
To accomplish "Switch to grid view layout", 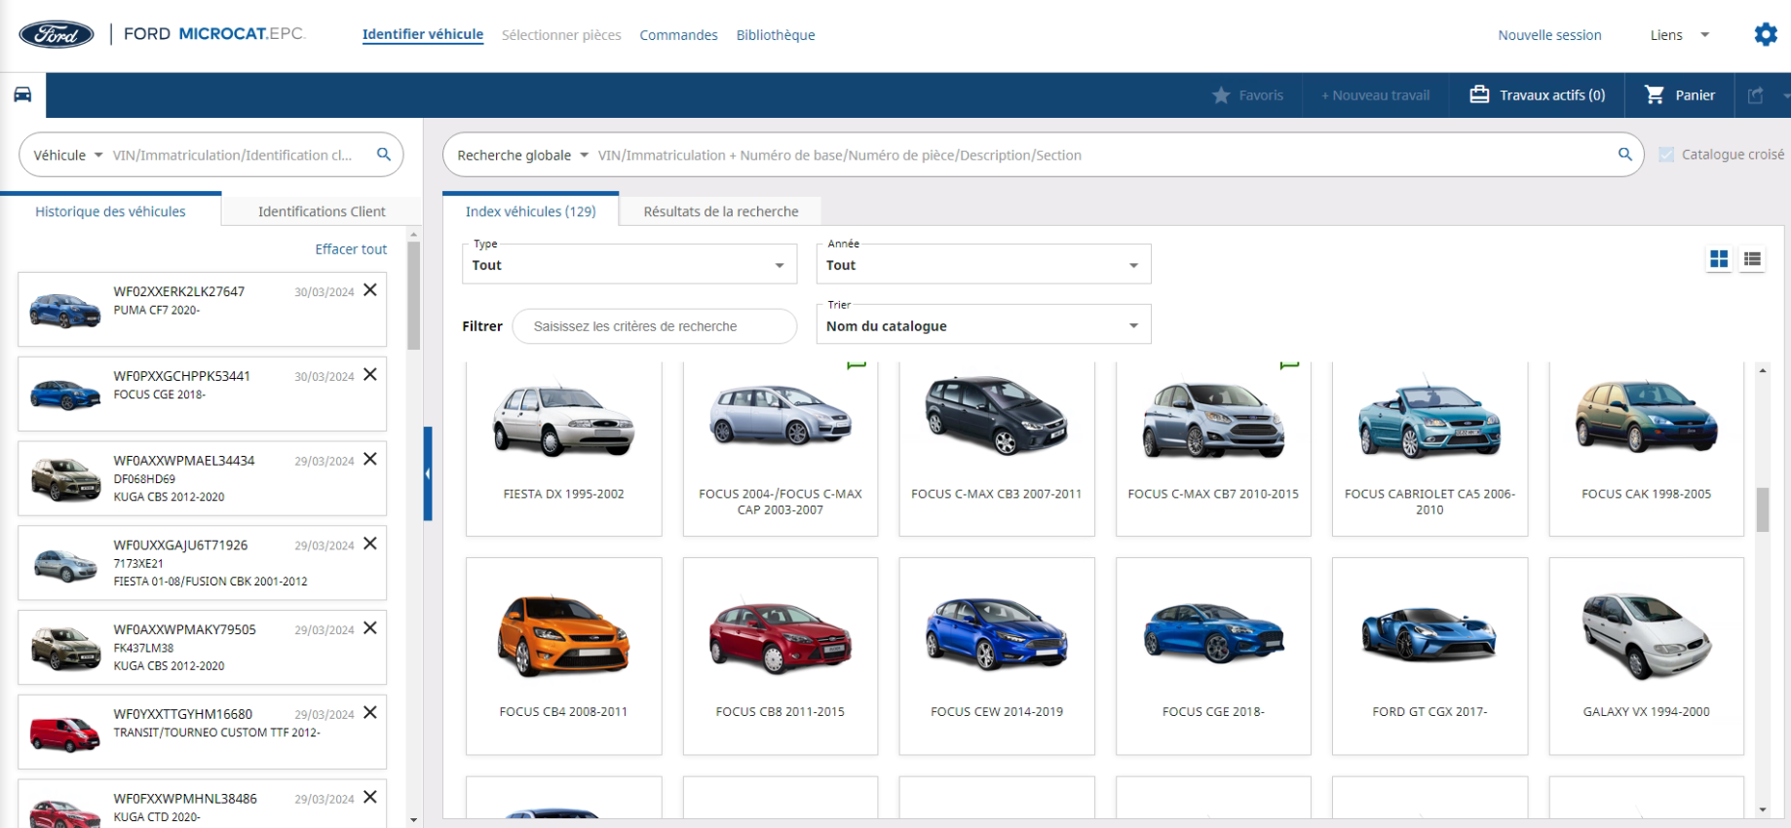I will [x=1719, y=259].
